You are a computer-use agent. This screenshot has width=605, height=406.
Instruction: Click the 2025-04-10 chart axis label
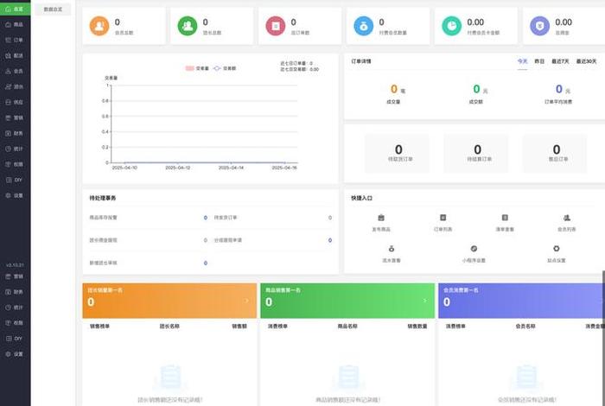point(124,168)
